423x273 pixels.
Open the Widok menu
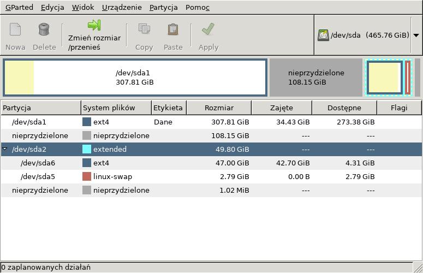tap(83, 7)
